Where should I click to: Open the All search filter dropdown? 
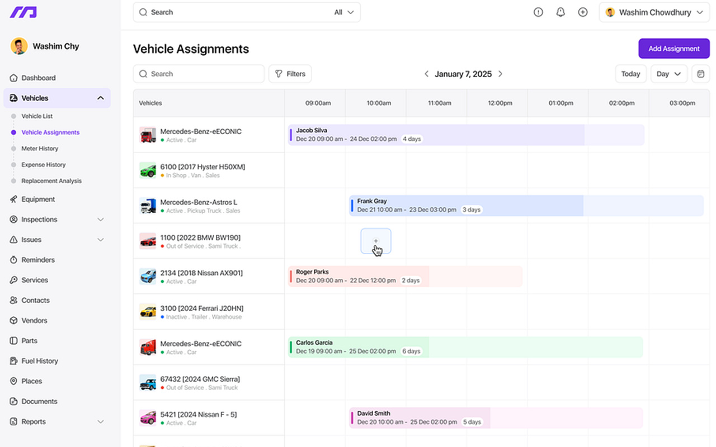pos(343,12)
